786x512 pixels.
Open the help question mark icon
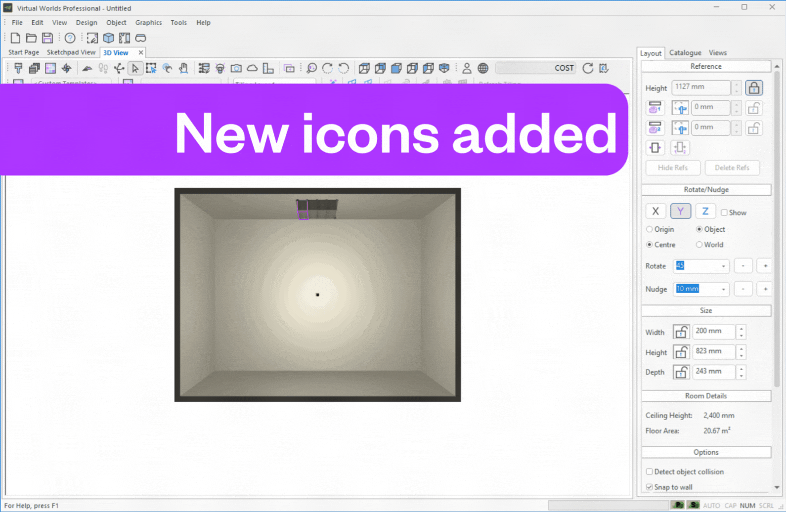tap(70, 38)
